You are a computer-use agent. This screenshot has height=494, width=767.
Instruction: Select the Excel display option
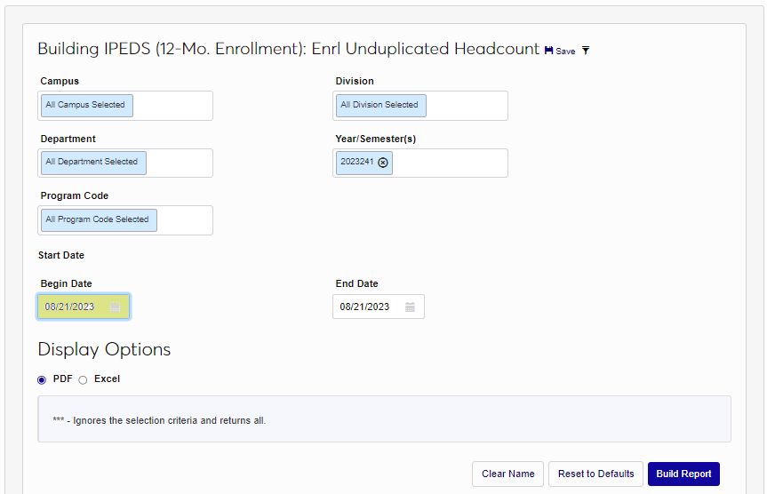(x=84, y=379)
